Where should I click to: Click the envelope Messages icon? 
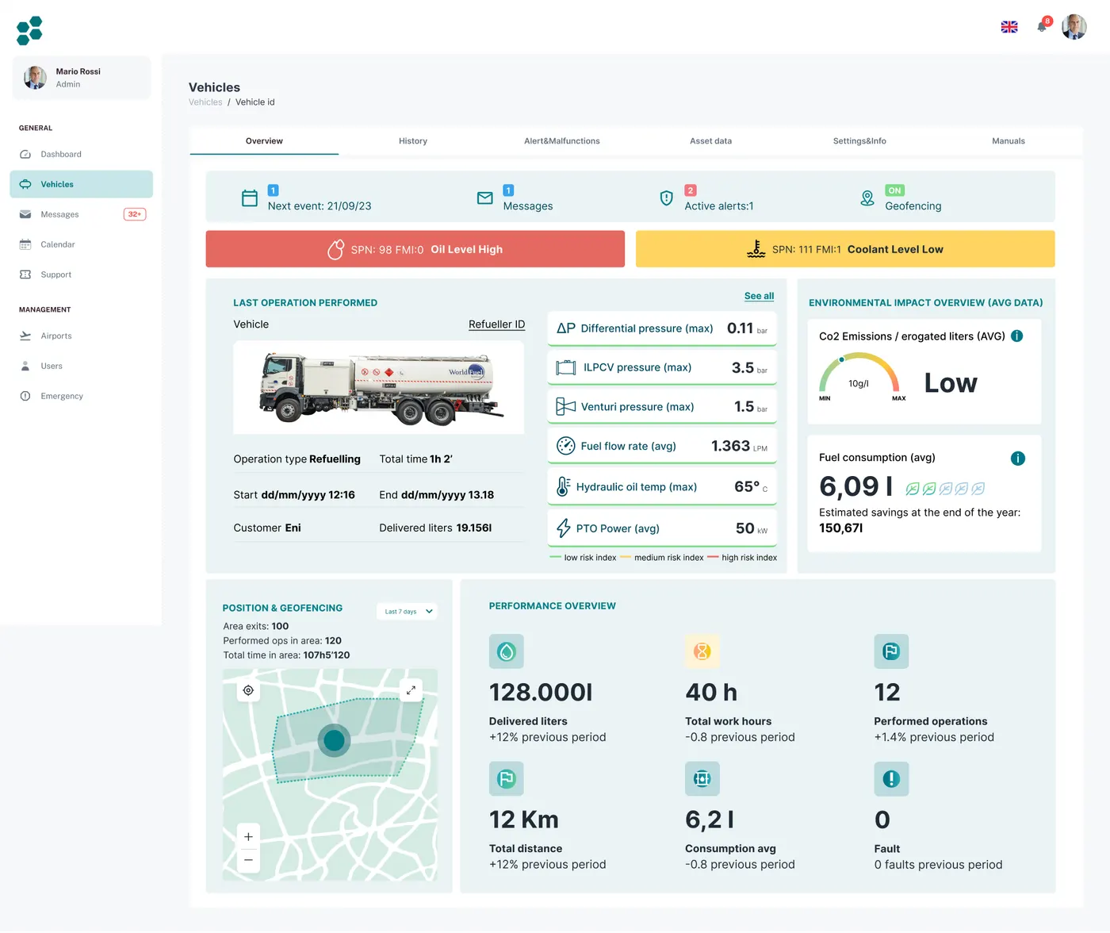[x=485, y=198]
